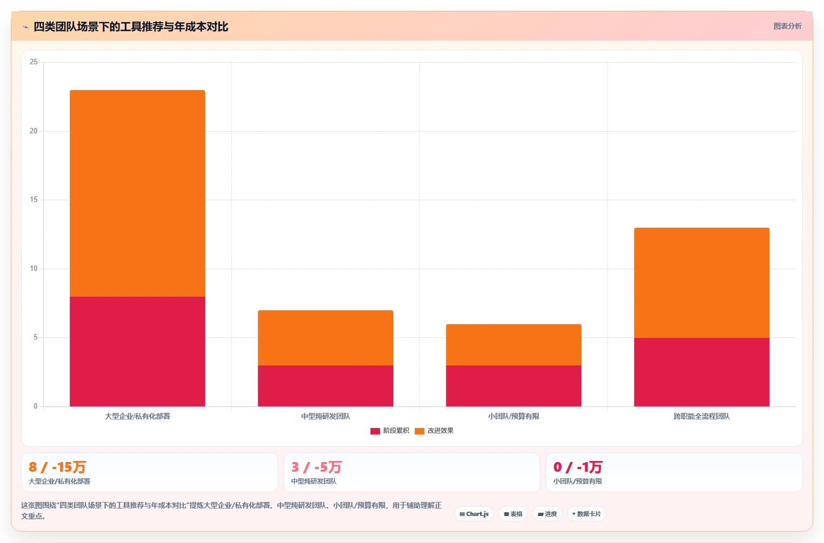The image size is (824, 543).
Task: Click the 图表分析 label in header
Action: [x=787, y=26]
